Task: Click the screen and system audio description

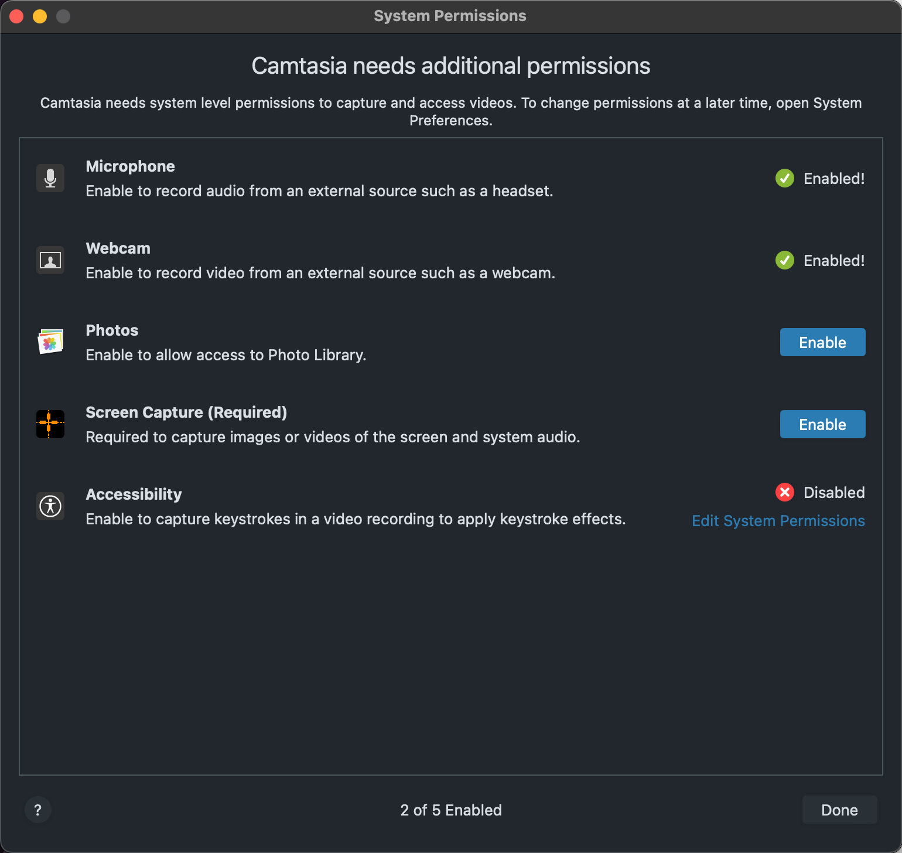Action: coord(333,437)
